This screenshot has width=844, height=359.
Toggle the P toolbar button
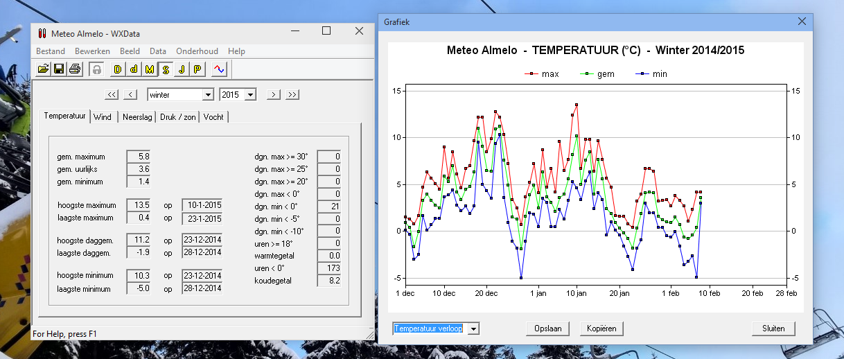pos(197,69)
